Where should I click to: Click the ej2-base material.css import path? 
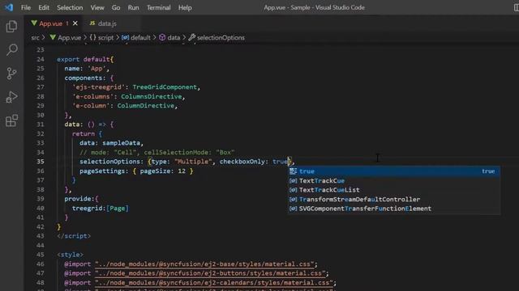click(x=205, y=264)
